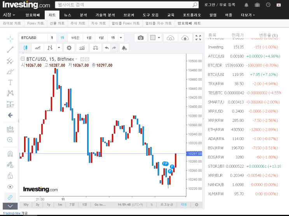Viewport: 289px width, 216px height.
Task: Open bottom bar chart settings gear
Action: [197, 205]
